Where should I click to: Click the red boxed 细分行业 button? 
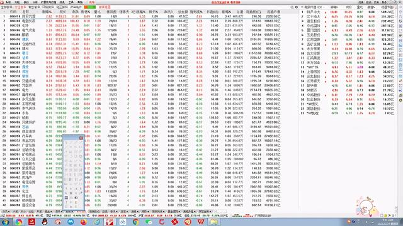click(x=105, y=7)
